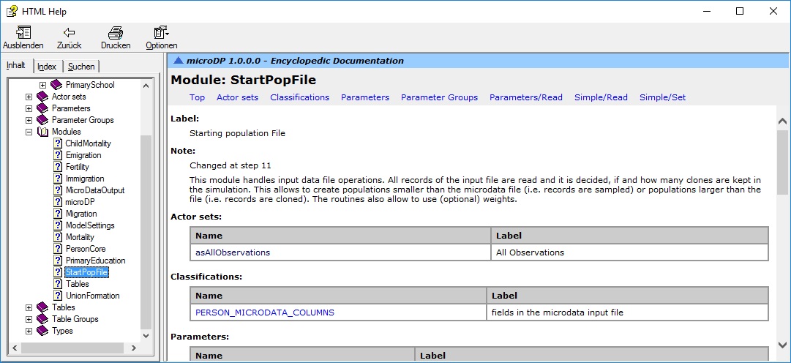Open the PERSON_MICRODATA_COLUMNS link
791x363 pixels.
(x=265, y=313)
